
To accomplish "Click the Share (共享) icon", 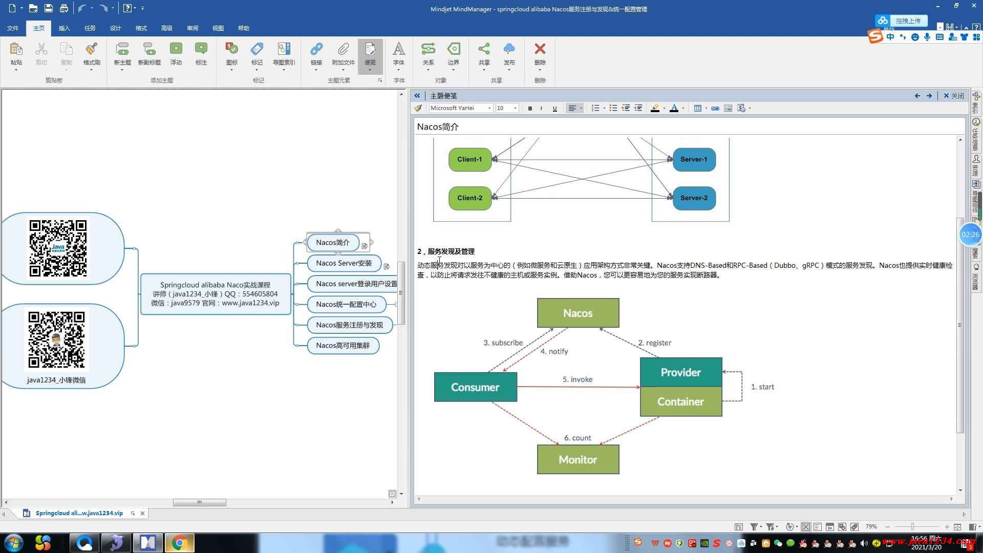I will click(x=484, y=49).
